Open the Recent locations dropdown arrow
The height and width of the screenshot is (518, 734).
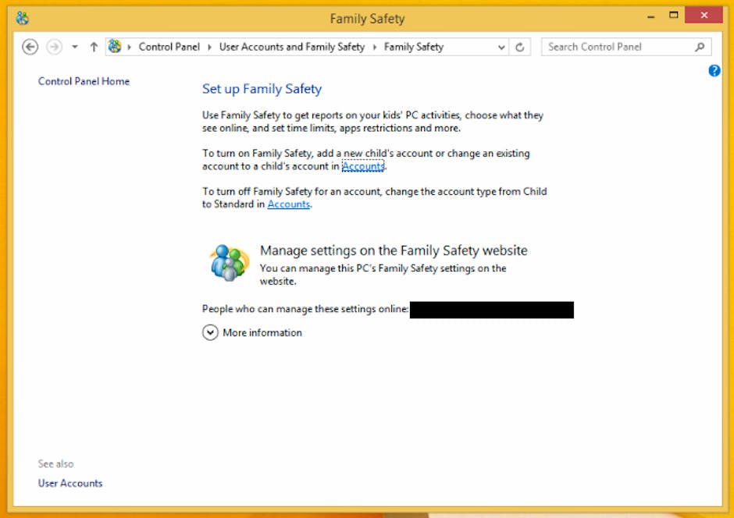tap(75, 47)
